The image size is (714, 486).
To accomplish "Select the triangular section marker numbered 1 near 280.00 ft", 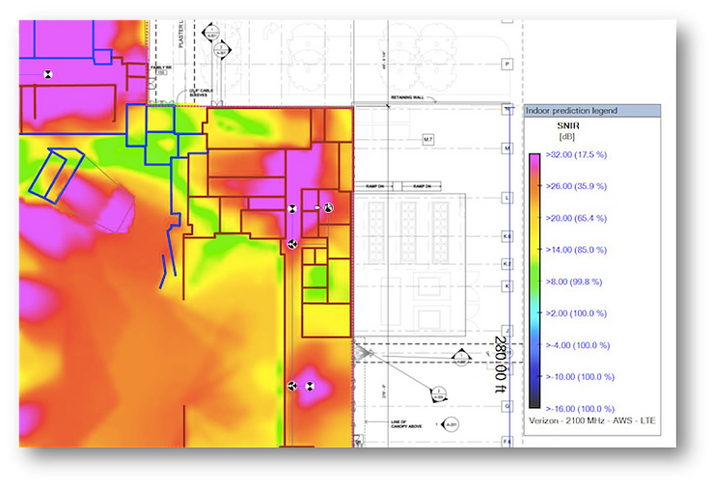I will point(461,357).
